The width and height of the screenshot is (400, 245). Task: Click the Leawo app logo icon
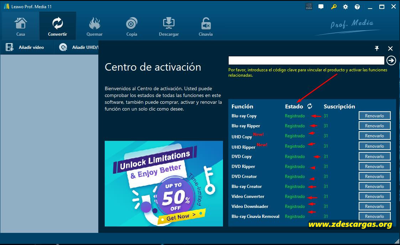(x=7, y=6)
